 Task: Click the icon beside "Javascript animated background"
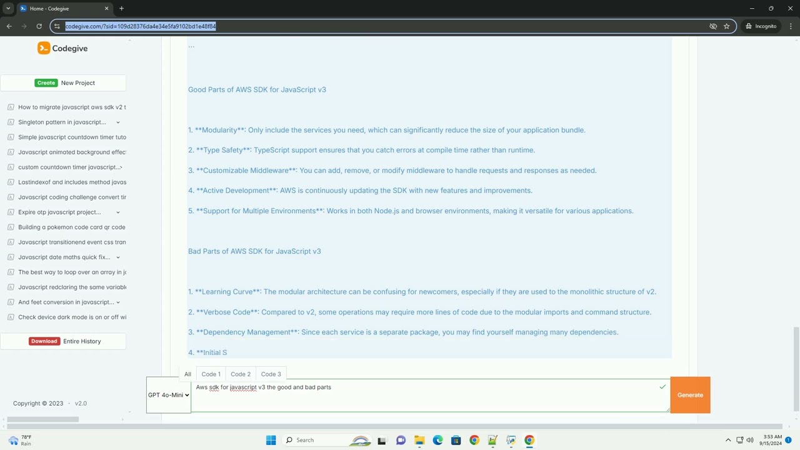pos(11,152)
